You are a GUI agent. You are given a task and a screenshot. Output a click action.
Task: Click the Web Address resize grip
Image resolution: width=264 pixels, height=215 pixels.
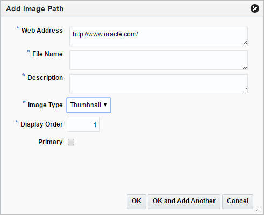(x=245, y=43)
